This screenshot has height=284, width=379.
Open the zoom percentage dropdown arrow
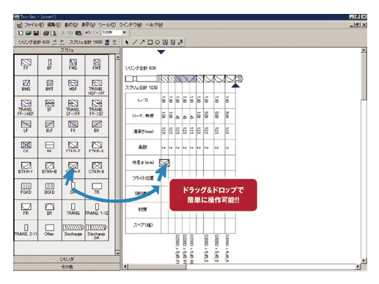[x=125, y=32]
